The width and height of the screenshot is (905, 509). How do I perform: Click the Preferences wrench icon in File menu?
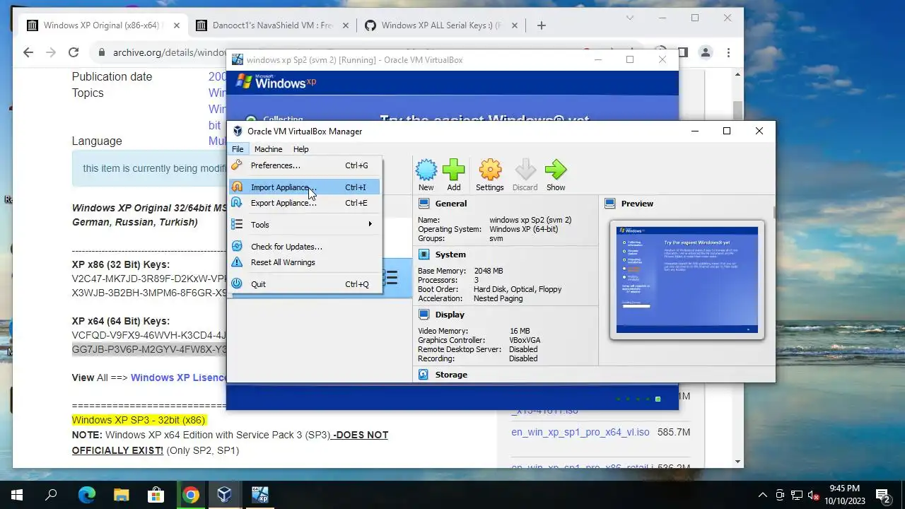point(237,165)
